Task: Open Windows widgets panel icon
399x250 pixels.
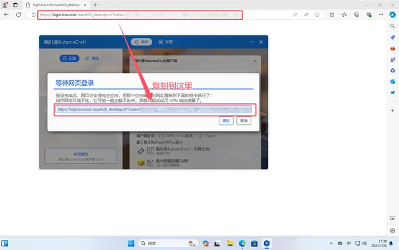Action: click(x=4, y=243)
